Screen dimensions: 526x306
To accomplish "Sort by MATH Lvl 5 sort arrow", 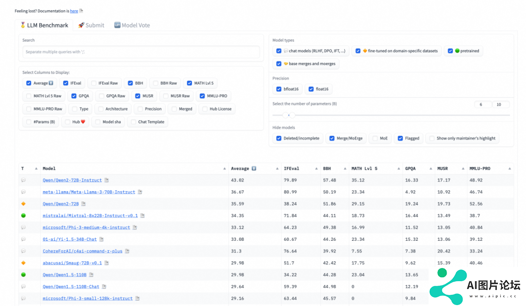I will (x=398, y=169).
